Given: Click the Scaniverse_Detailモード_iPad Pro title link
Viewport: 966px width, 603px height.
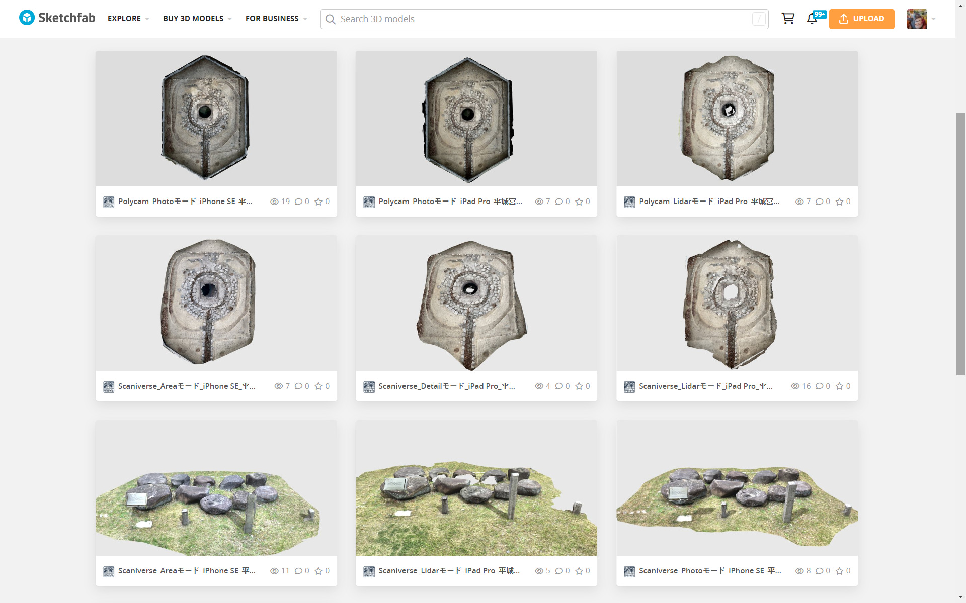Looking at the screenshot, I should [x=447, y=386].
